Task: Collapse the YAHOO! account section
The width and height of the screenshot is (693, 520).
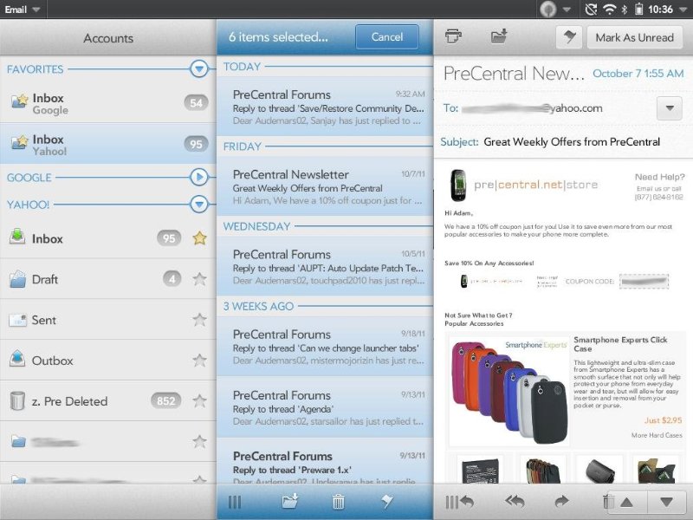Action: click(x=199, y=205)
